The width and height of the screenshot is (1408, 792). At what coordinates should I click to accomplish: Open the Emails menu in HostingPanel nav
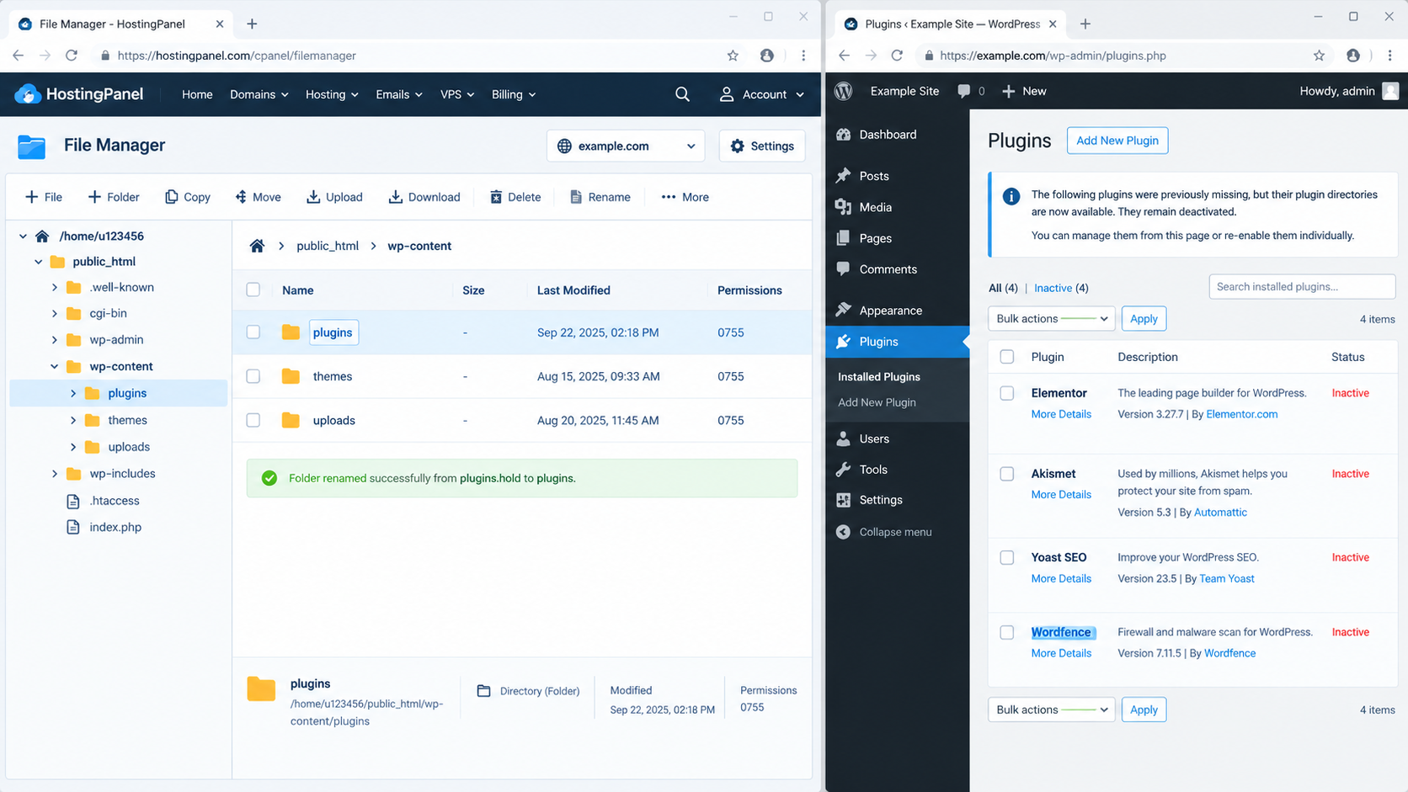(399, 94)
